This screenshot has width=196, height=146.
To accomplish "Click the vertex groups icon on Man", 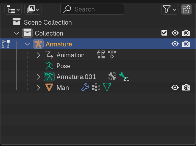I will [96, 87].
